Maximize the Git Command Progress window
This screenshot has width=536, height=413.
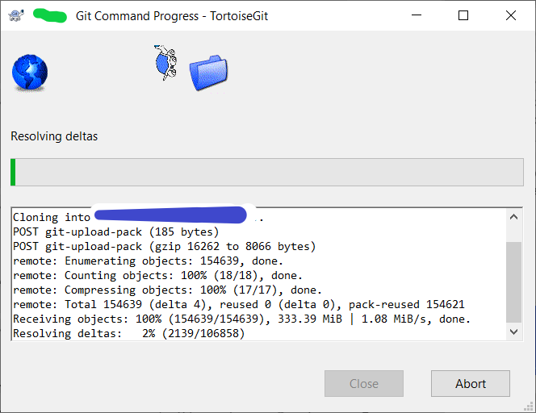[463, 15]
